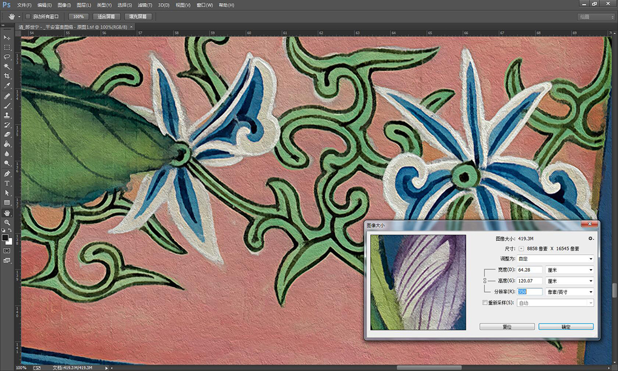Swap foreground and background colors
This screenshot has width=618, height=371.
(11, 231)
